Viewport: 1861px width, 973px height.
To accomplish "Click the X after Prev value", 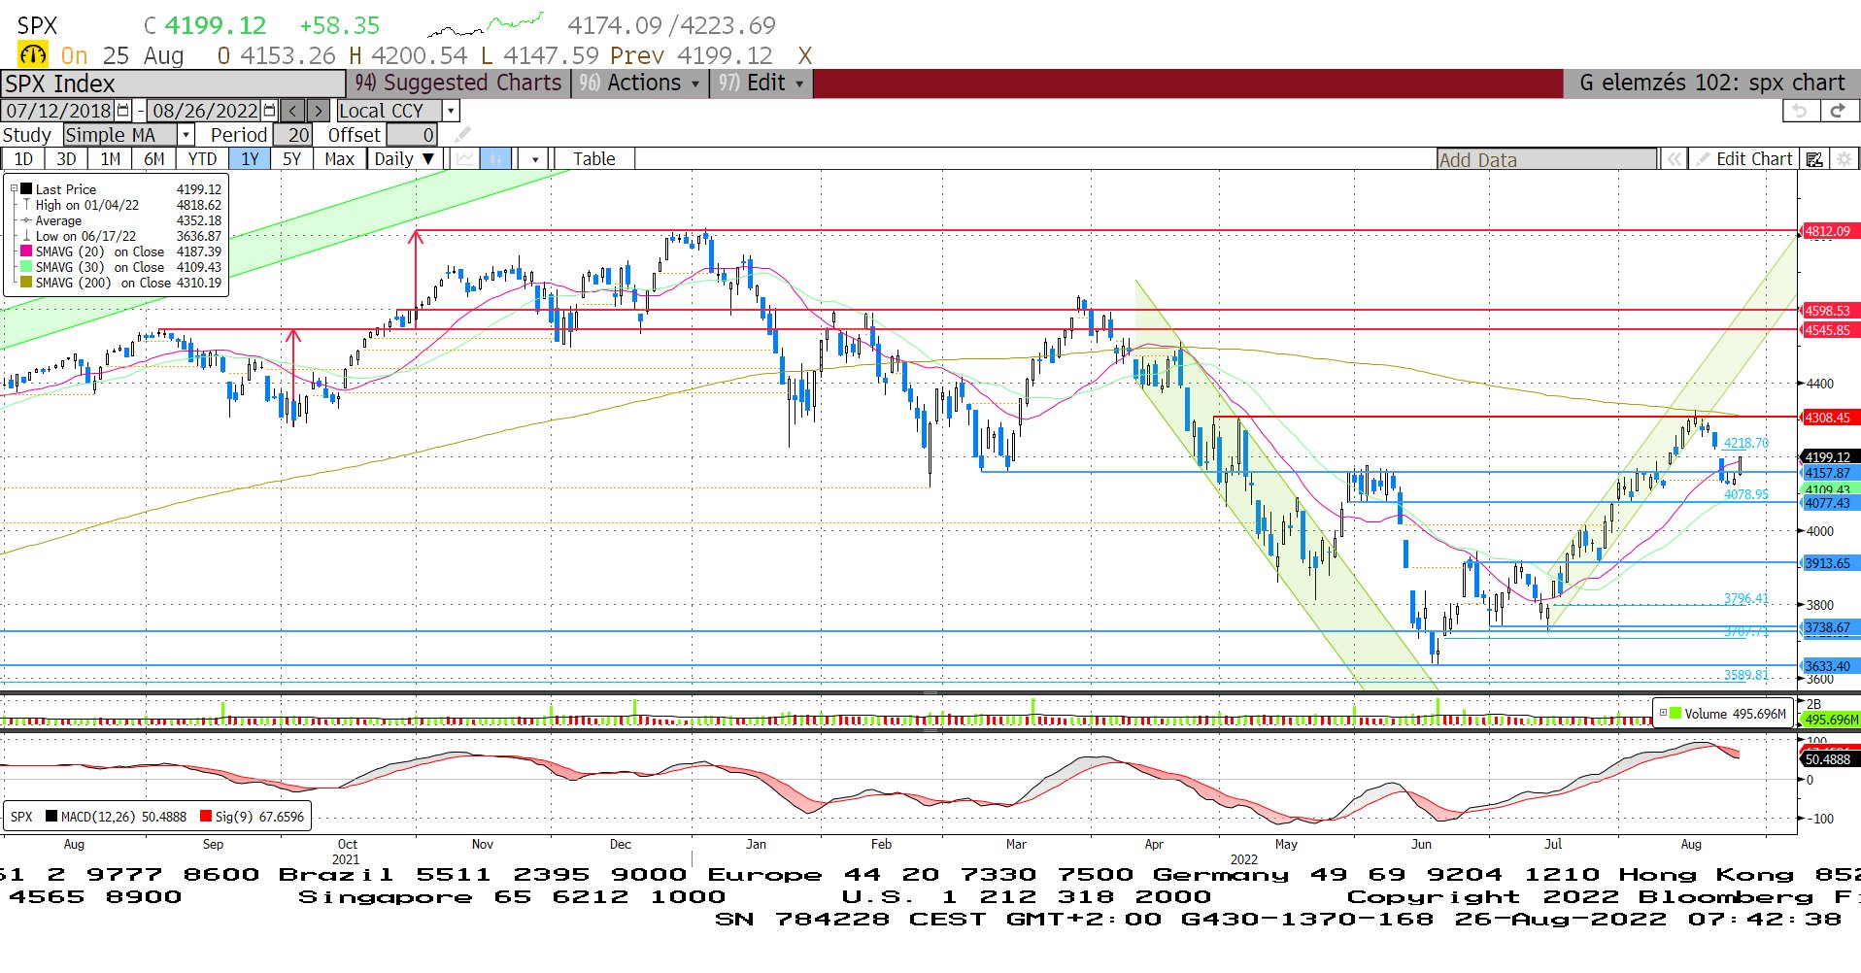I will pyautogui.click(x=804, y=56).
